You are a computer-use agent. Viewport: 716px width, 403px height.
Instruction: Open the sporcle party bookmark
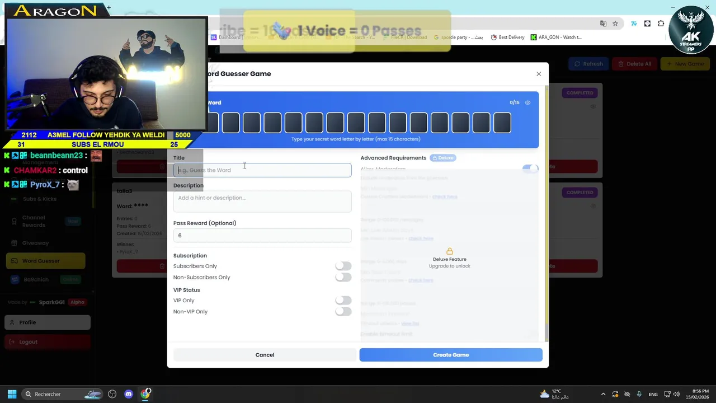[458, 38]
